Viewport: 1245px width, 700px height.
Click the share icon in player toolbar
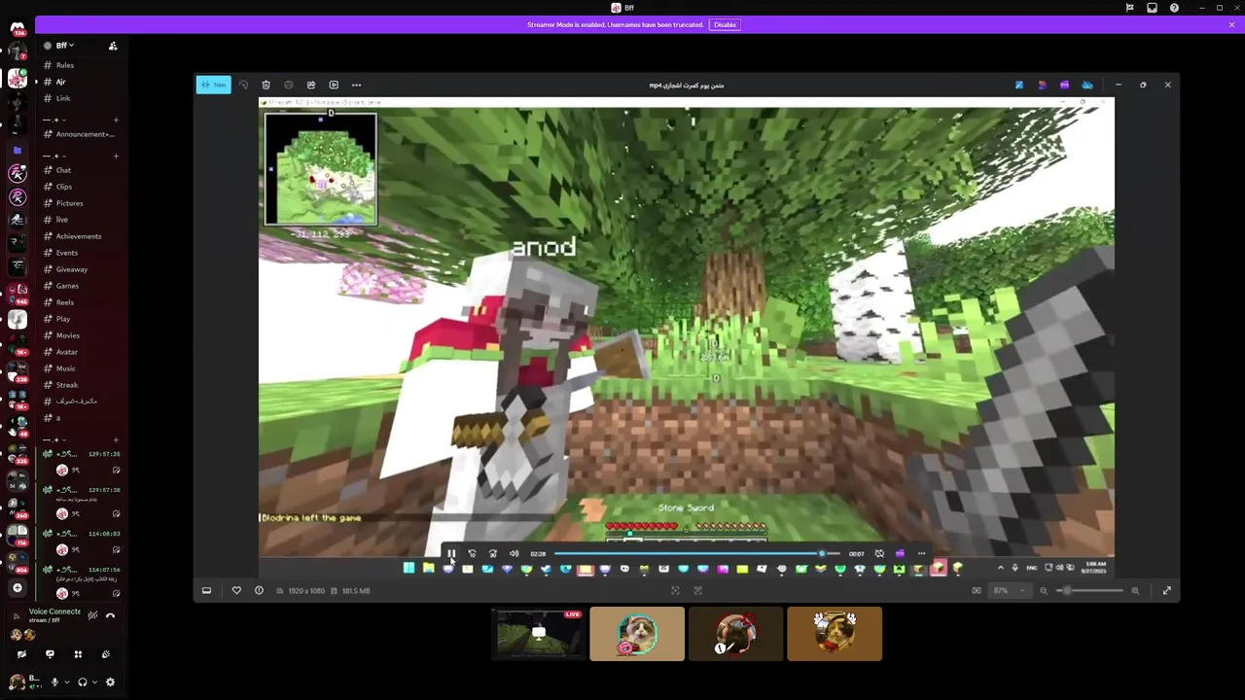click(x=311, y=85)
